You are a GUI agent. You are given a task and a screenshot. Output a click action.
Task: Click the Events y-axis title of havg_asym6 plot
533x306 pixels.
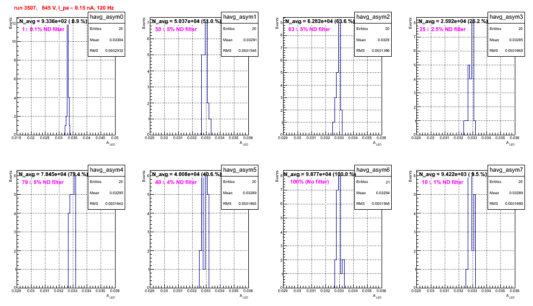click(277, 176)
